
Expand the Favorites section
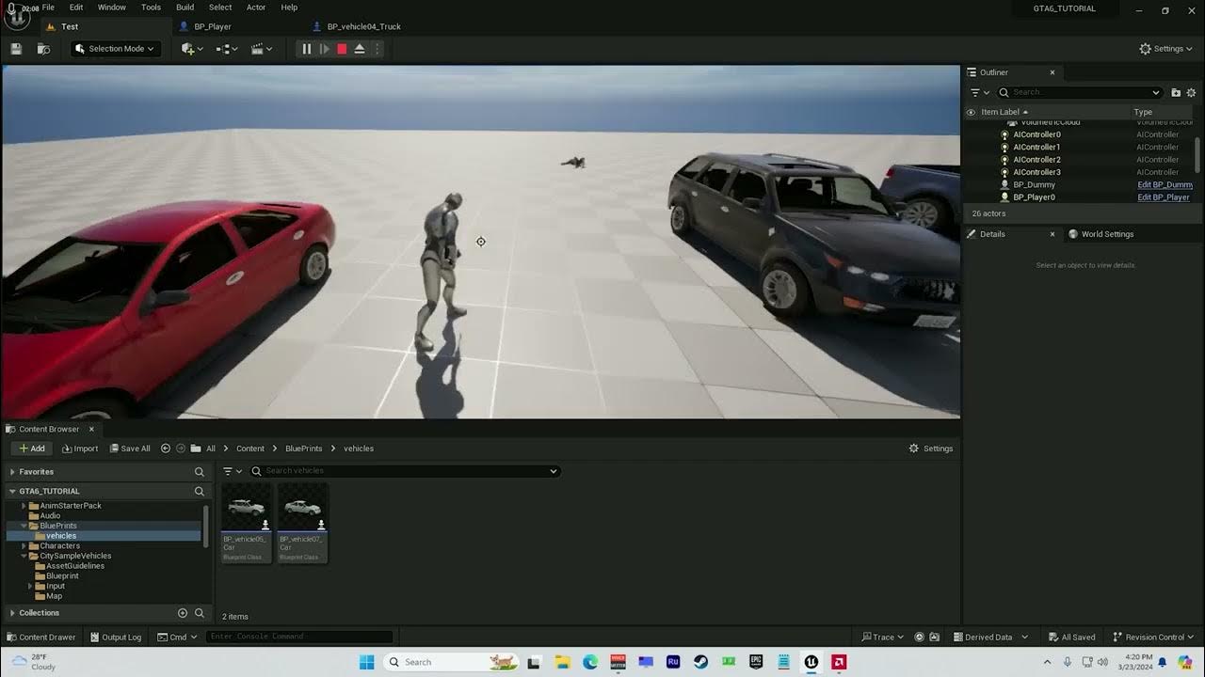[x=12, y=472]
